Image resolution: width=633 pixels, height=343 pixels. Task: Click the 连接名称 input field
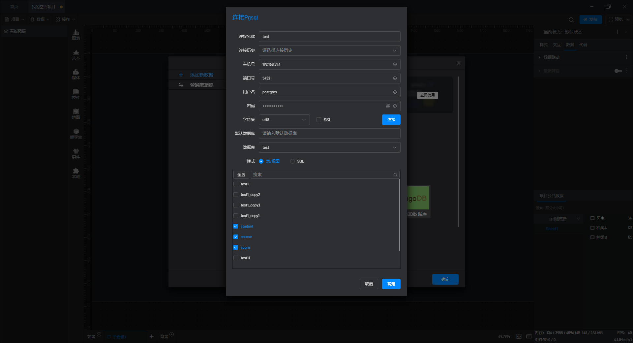click(x=330, y=37)
